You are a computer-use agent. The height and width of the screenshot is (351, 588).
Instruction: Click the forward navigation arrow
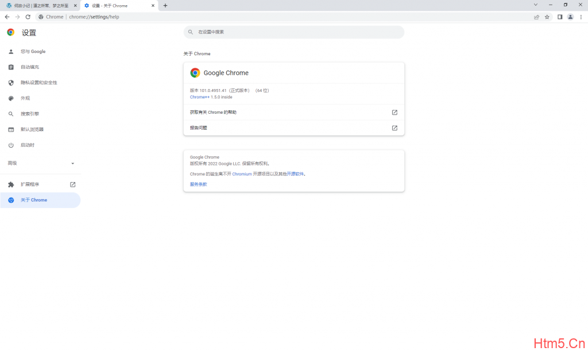[17, 17]
